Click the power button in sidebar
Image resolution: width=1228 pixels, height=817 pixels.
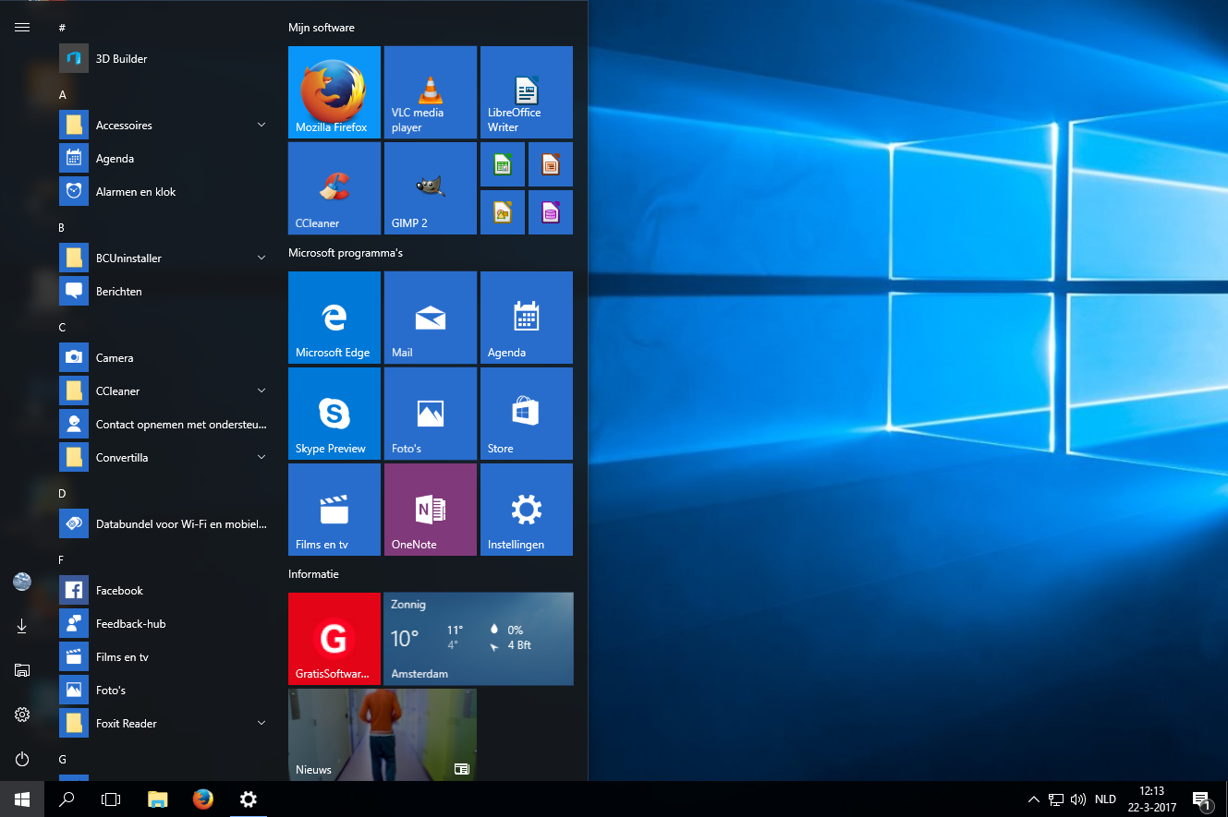point(22,759)
